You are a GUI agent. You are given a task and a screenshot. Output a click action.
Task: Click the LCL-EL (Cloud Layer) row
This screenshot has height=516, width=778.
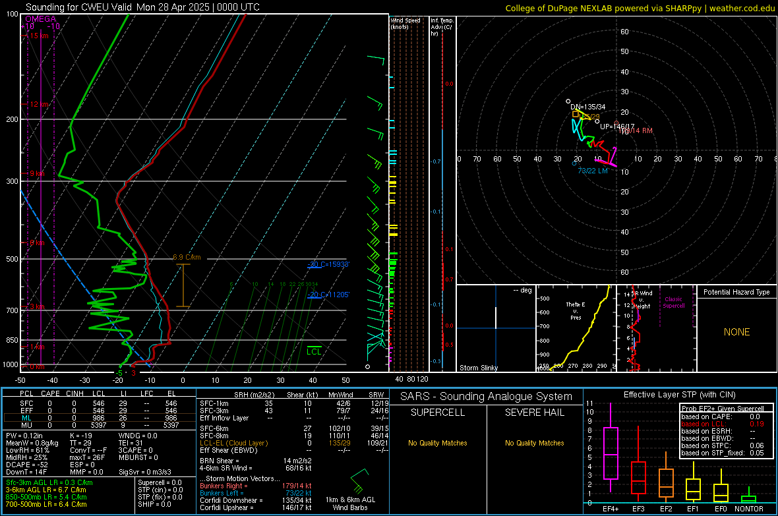coord(294,443)
